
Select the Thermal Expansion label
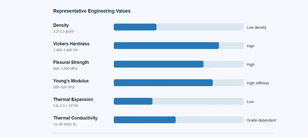pyautogui.click(x=73, y=99)
